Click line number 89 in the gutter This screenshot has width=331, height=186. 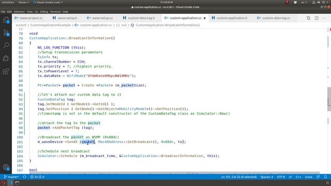point(21,85)
